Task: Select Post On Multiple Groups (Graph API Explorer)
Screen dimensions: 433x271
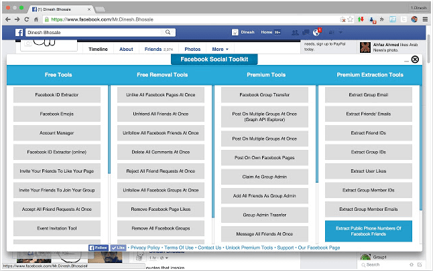Action: pos(265,116)
